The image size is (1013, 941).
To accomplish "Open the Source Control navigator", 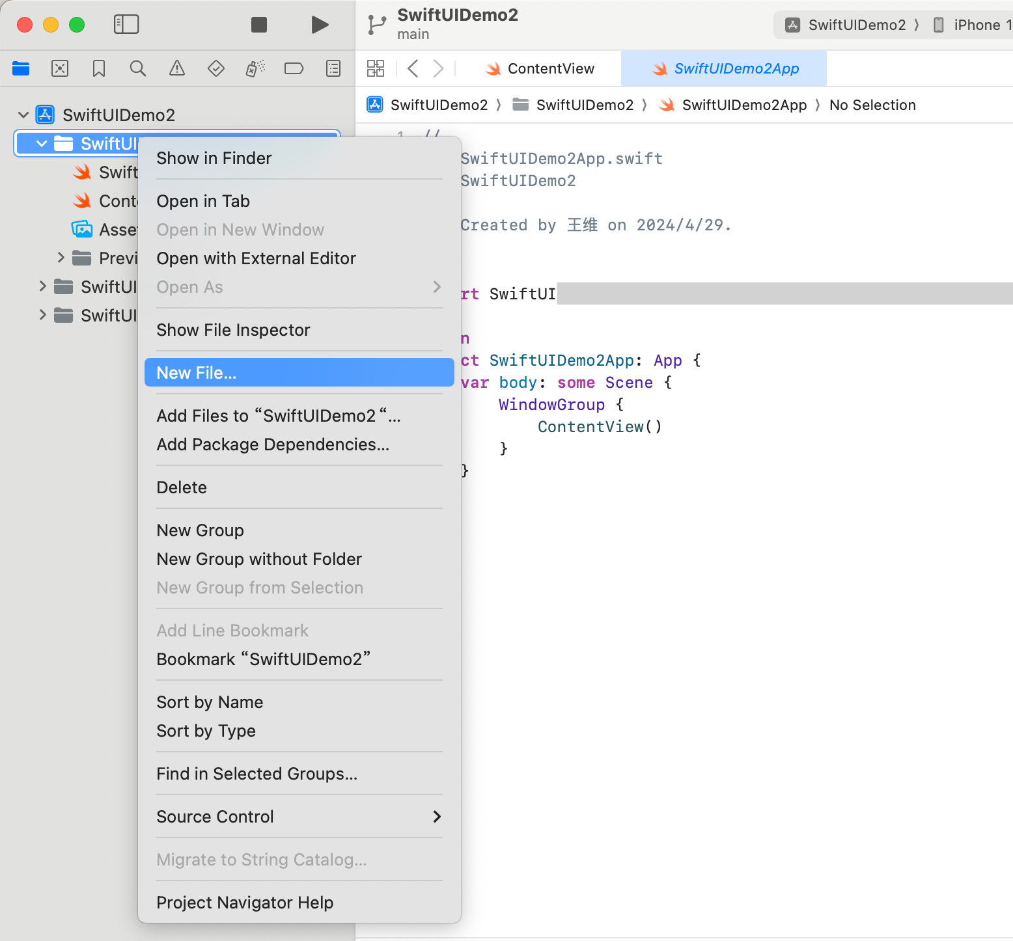I will coord(60,68).
